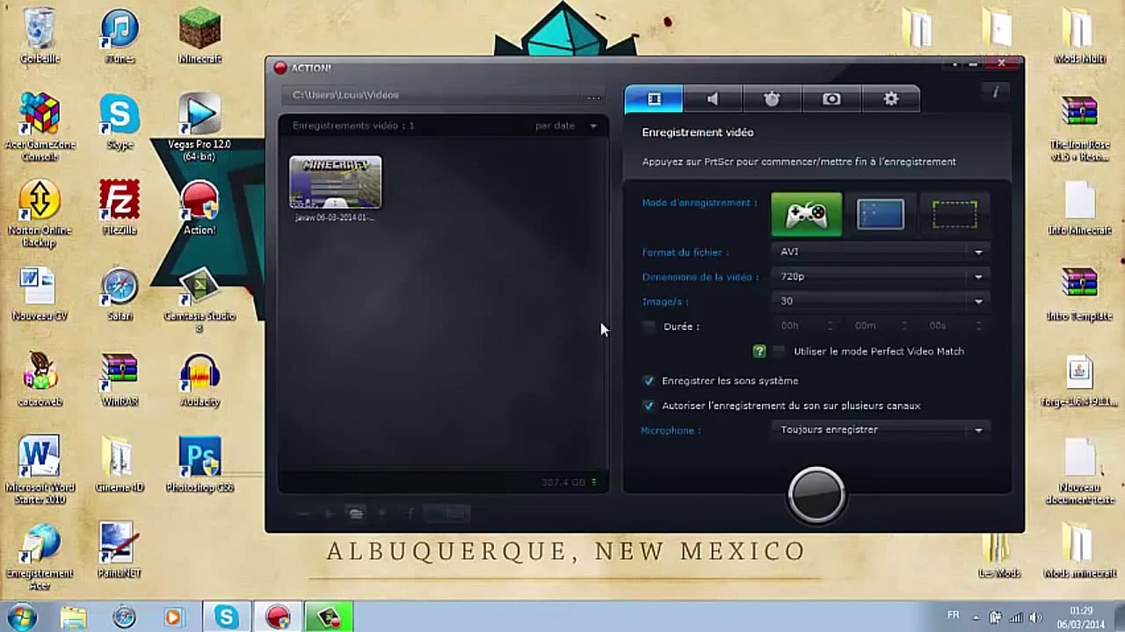This screenshot has width=1125, height=632.
Task: Launch Photoshop CS6 shortcut
Action: (200, 466)
